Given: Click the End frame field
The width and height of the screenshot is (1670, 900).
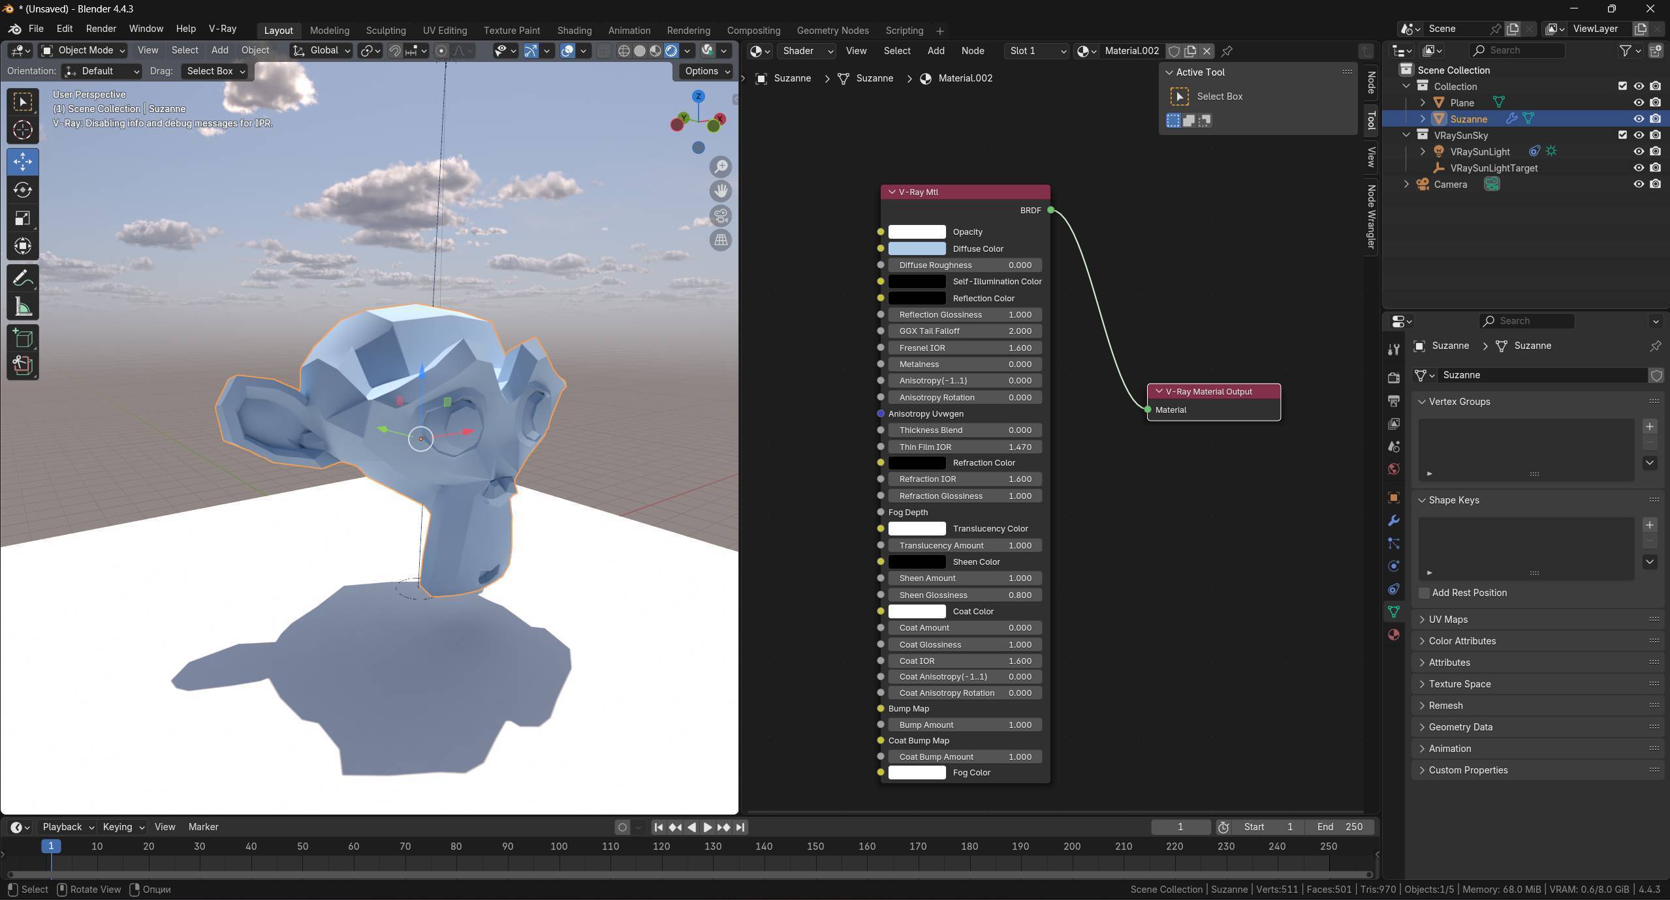Looking at the screenshot, I should coord(1339,827).
